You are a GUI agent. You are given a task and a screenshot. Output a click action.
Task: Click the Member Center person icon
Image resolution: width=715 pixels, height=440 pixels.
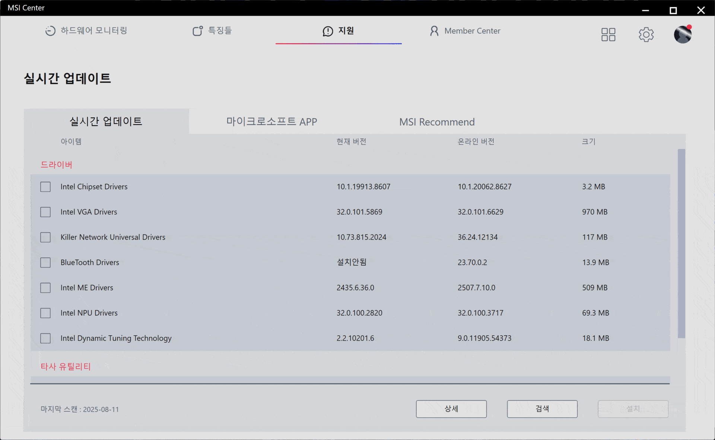pos(434,31)
